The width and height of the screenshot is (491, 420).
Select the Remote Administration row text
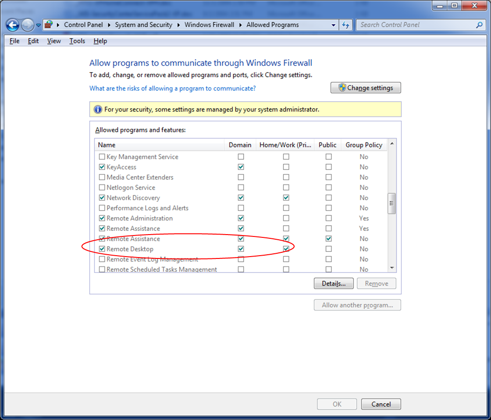pos(140,218)
